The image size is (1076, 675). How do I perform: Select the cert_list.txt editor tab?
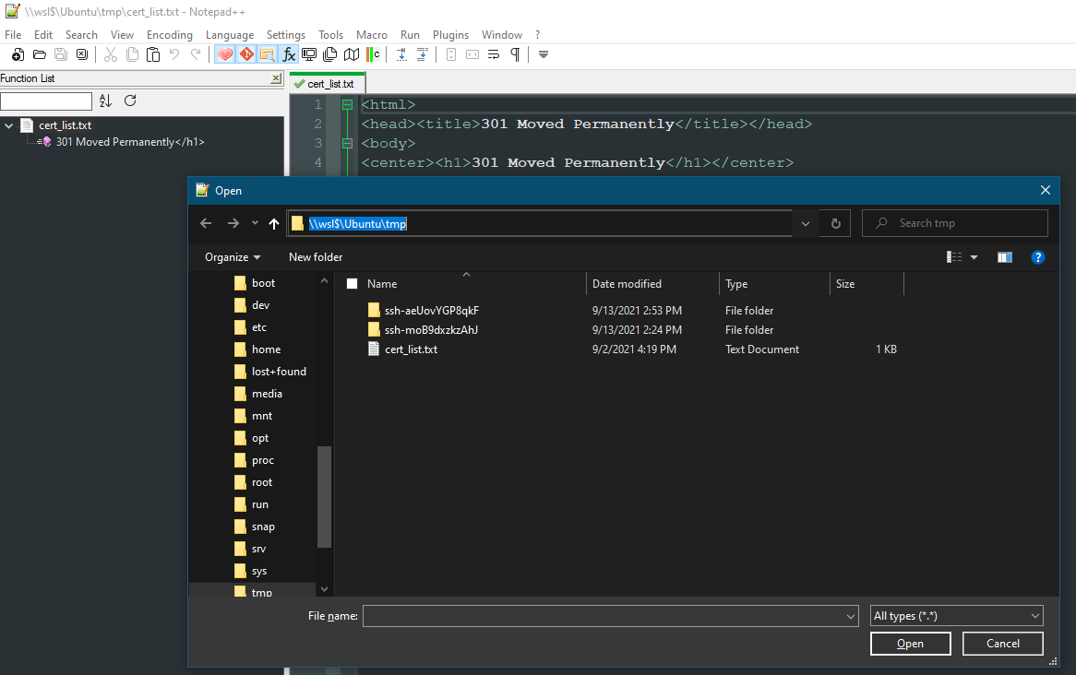point(328,84)
